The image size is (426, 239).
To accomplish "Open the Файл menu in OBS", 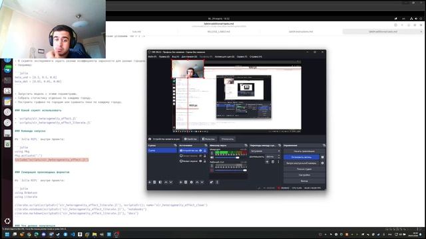I will (x=152, y=56).
